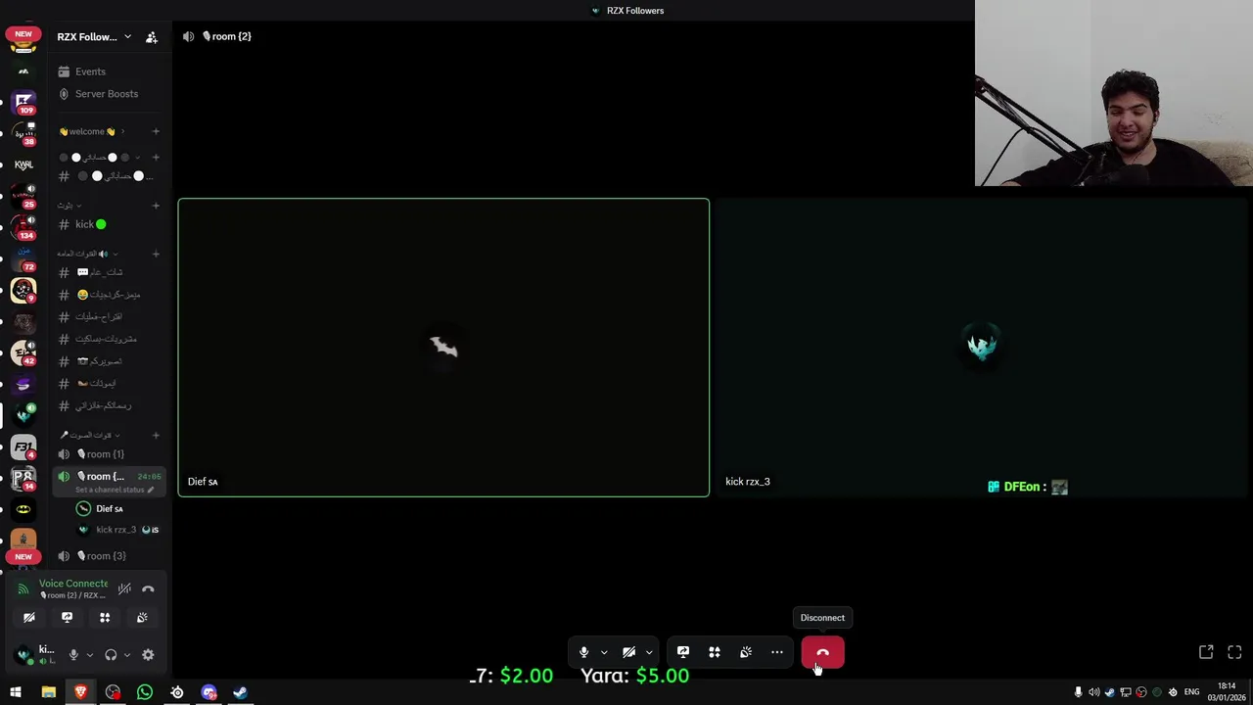This screenshot has width=1253, height=705.
Task: Open more options three-dots in call bar
Action: [x=777, y=652]
